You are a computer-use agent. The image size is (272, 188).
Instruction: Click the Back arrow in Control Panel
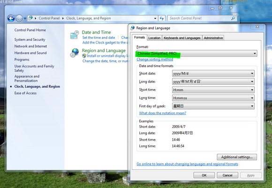[11, 18]
